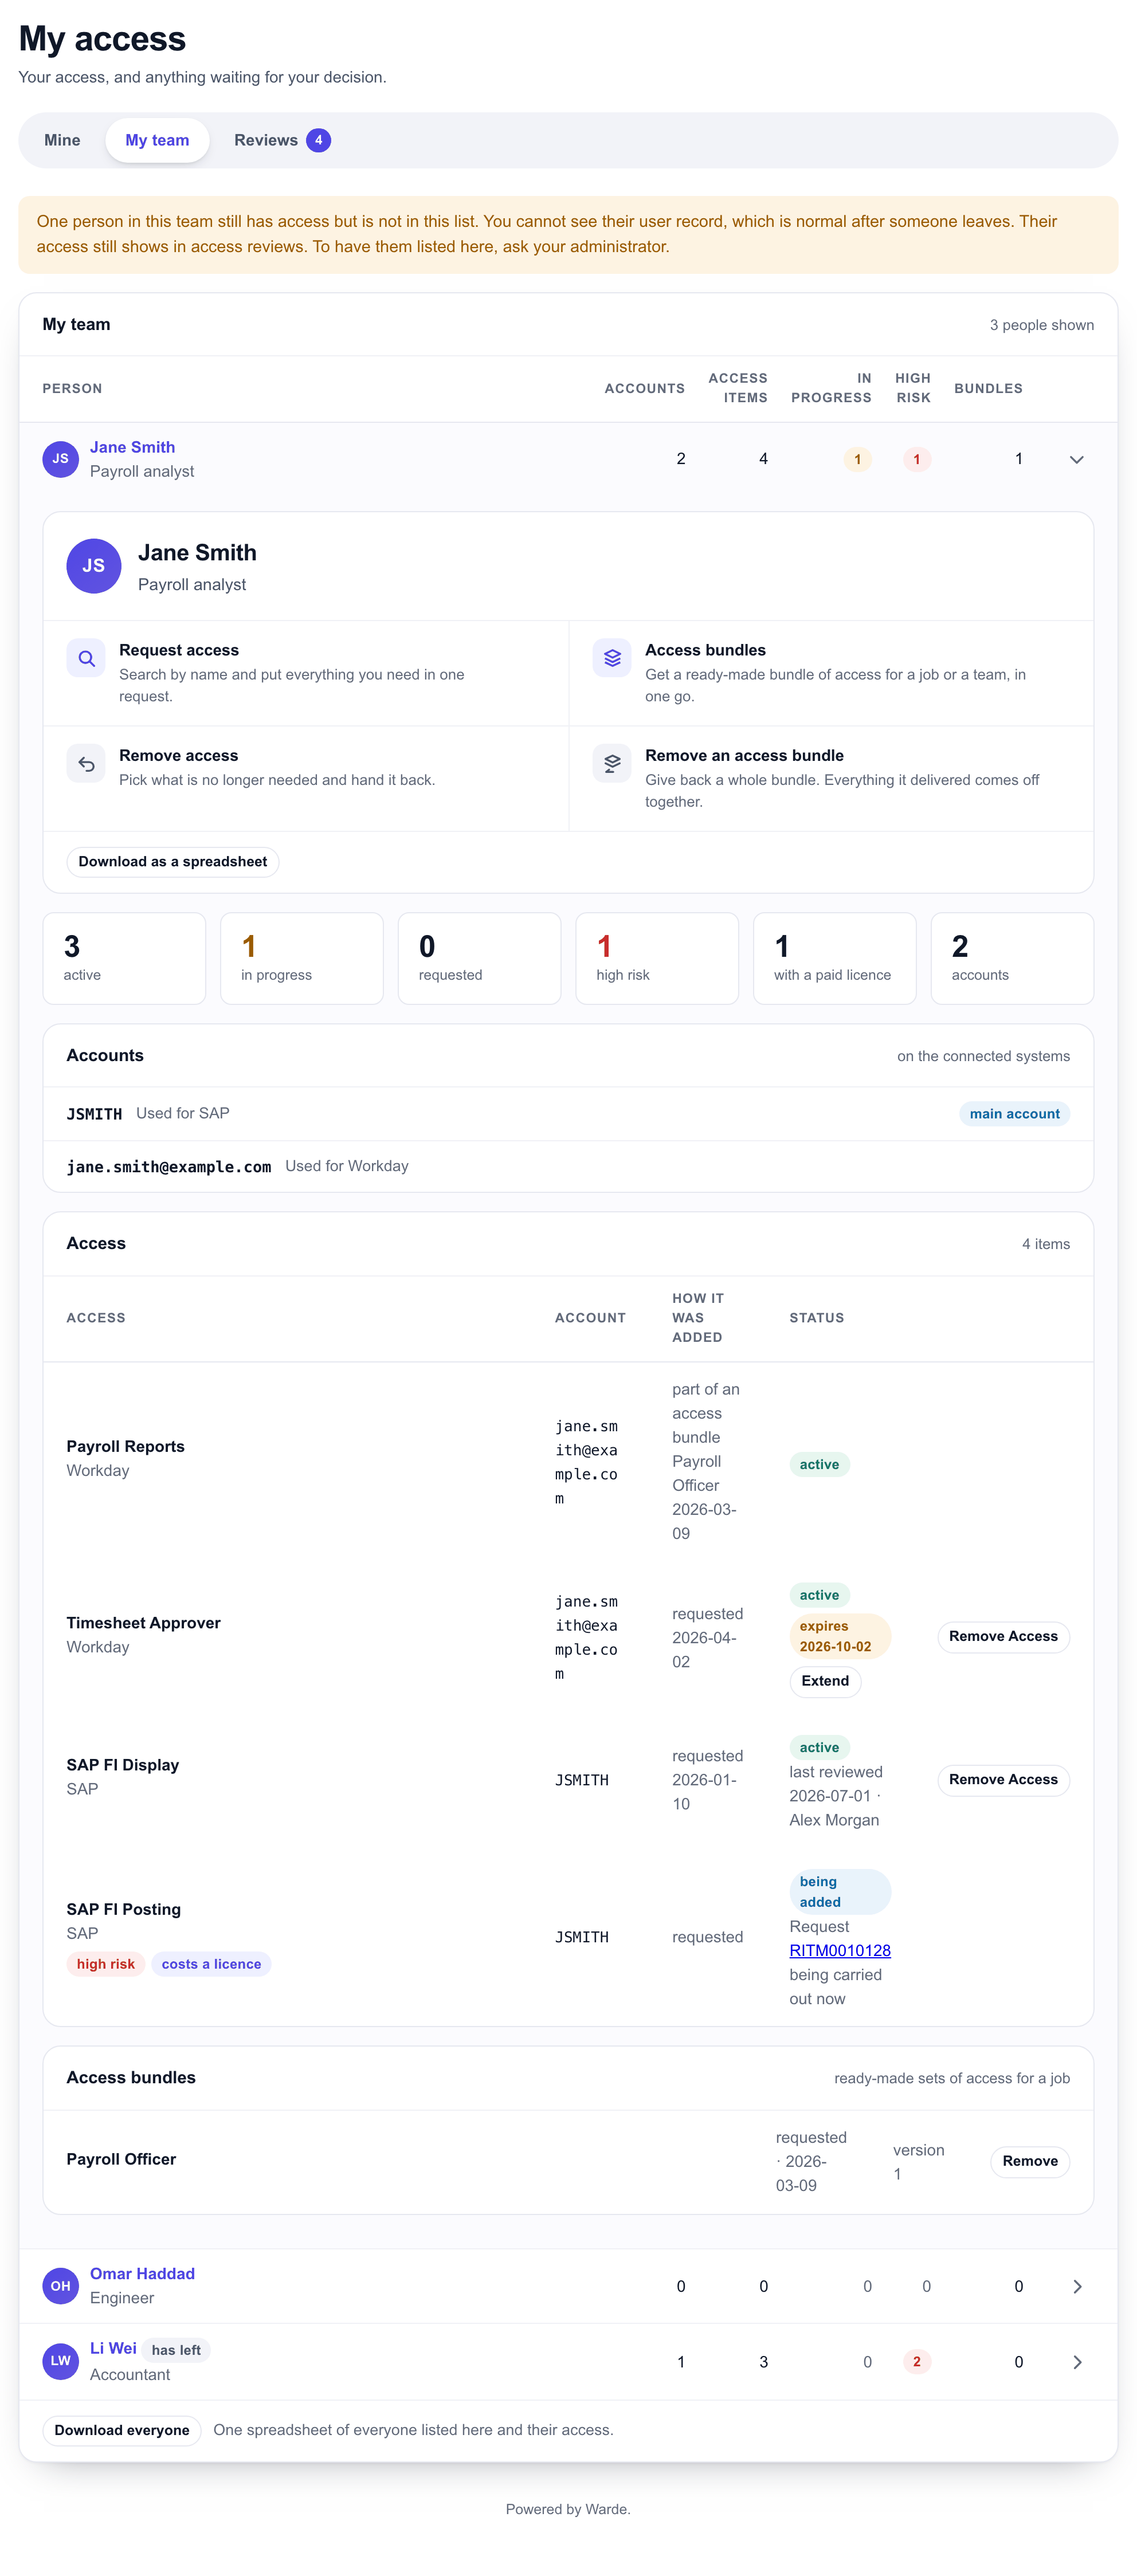The width and height of the screenshot is (1137, 2576).
Task: Click the '3 active' summary card
Action: 124,958
